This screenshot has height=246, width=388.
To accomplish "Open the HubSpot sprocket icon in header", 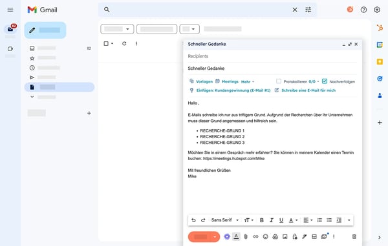I will click(x=350, y=10).
